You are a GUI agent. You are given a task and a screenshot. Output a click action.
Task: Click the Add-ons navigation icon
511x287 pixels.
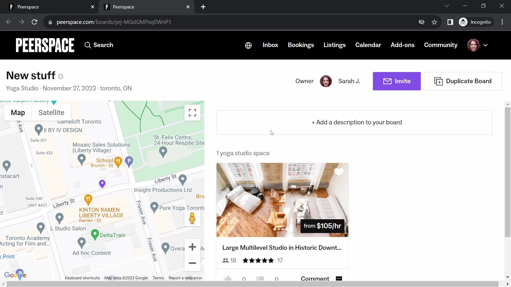click(403, 45)
